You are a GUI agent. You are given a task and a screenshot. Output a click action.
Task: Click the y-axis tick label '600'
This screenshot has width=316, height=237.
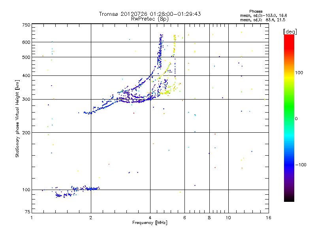point(26,42)
